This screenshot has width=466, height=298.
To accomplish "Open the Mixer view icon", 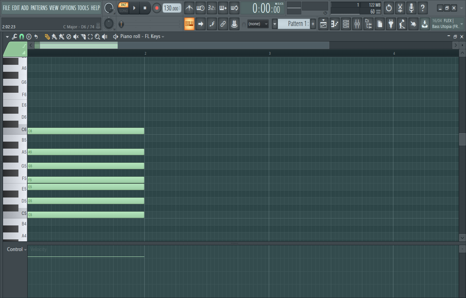I will pyautogui.click(x=357, y=24).
